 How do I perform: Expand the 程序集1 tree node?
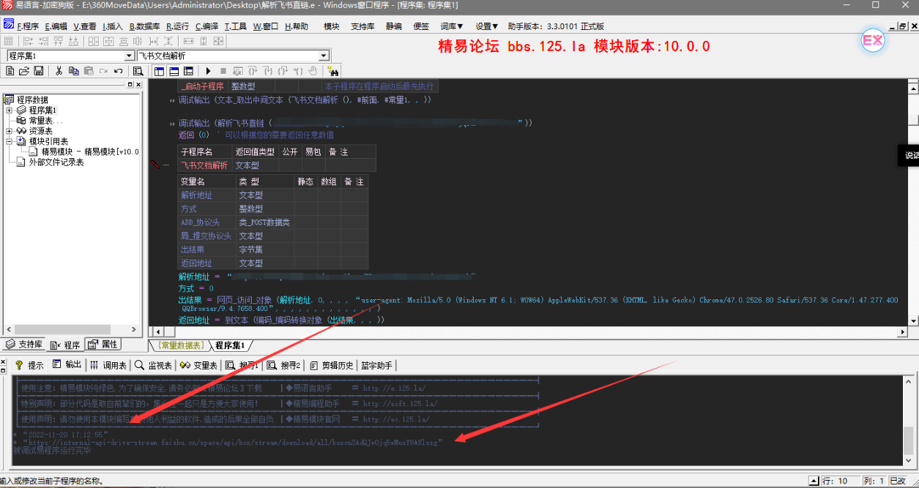[10, 110]
